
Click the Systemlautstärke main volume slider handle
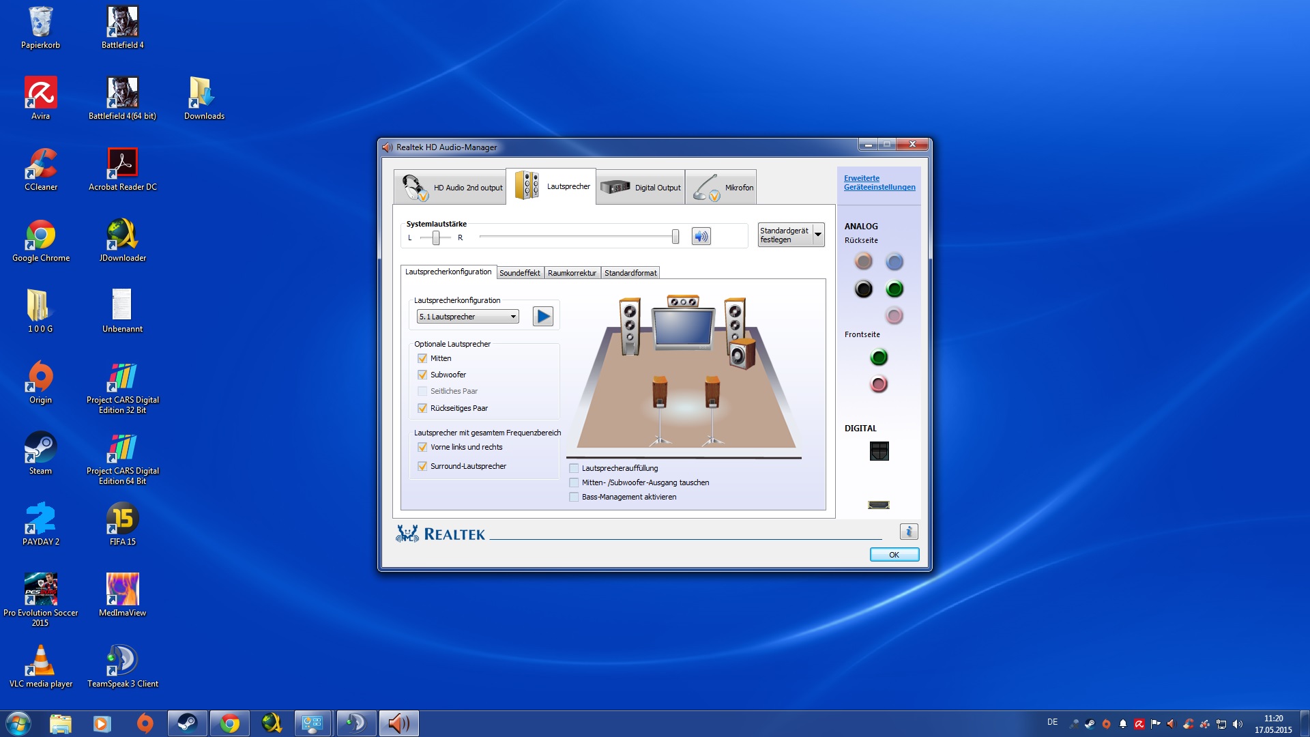pos(675,237)
